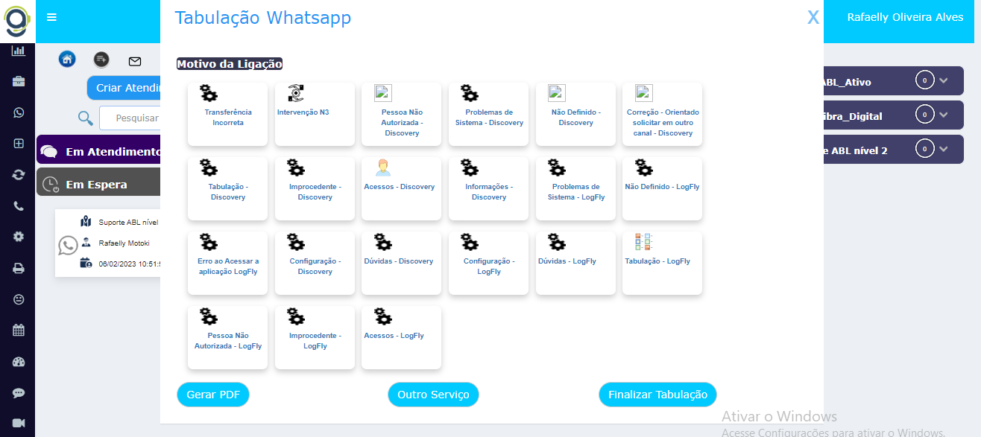Click the Gerar PDF button
The height and width of the screenshot is (437, 981).
click(x=212, y=395)
